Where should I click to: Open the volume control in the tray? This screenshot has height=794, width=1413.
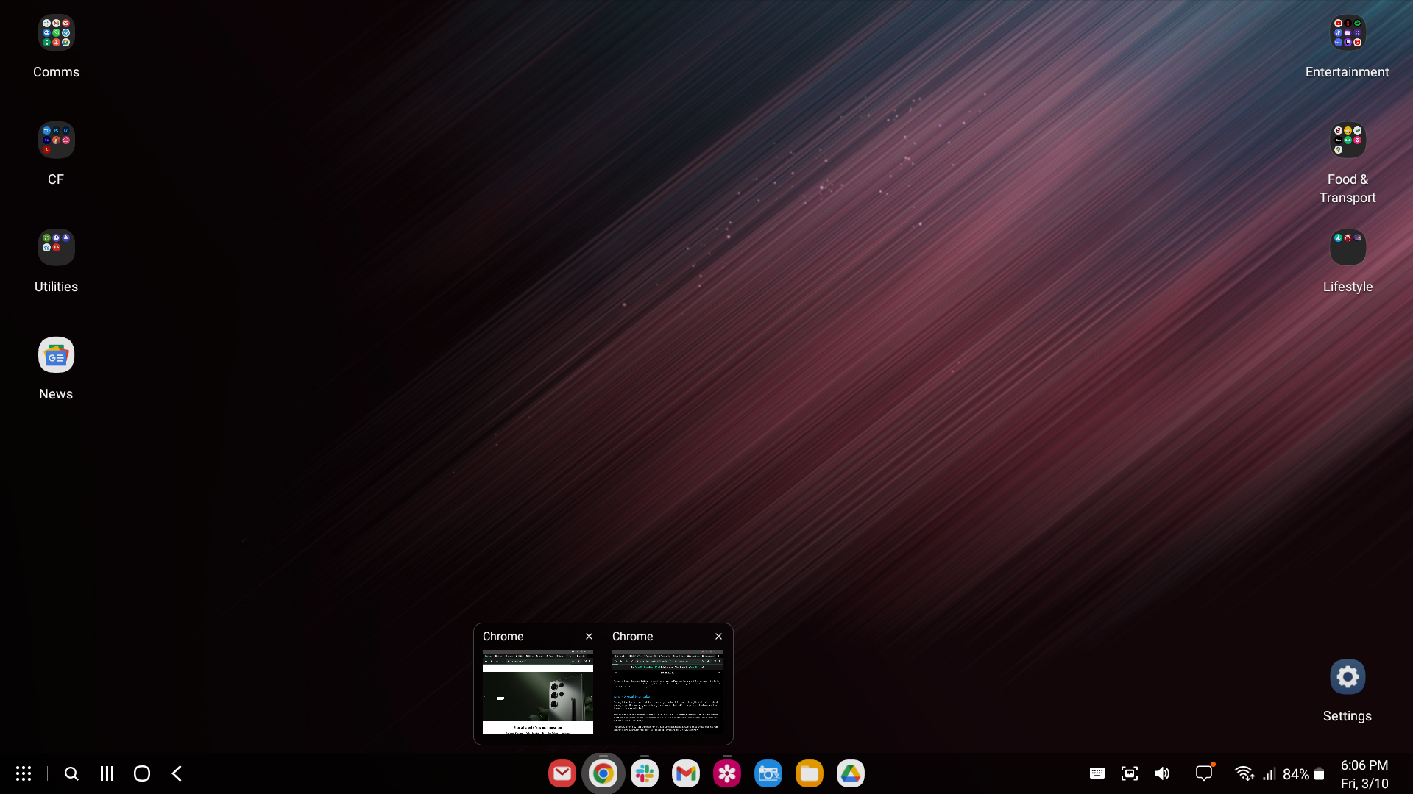[x=1162, y=773]
